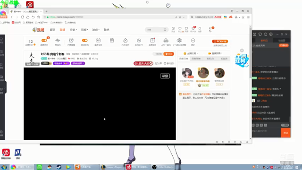Open the gift box icon in streamer toolbar
302x170 pixels.
tap(112, 40)
